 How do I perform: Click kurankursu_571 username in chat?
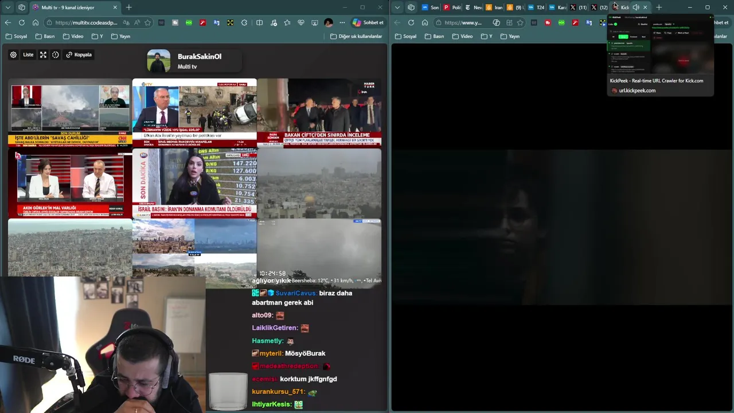(x=278, y=392)
